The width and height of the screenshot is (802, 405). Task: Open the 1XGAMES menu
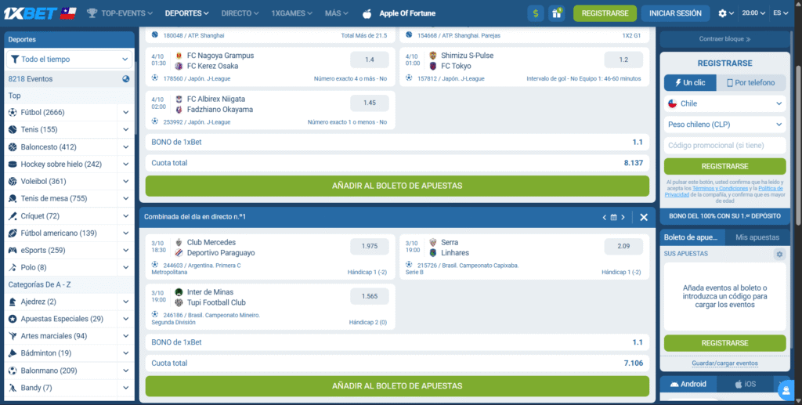292,13
